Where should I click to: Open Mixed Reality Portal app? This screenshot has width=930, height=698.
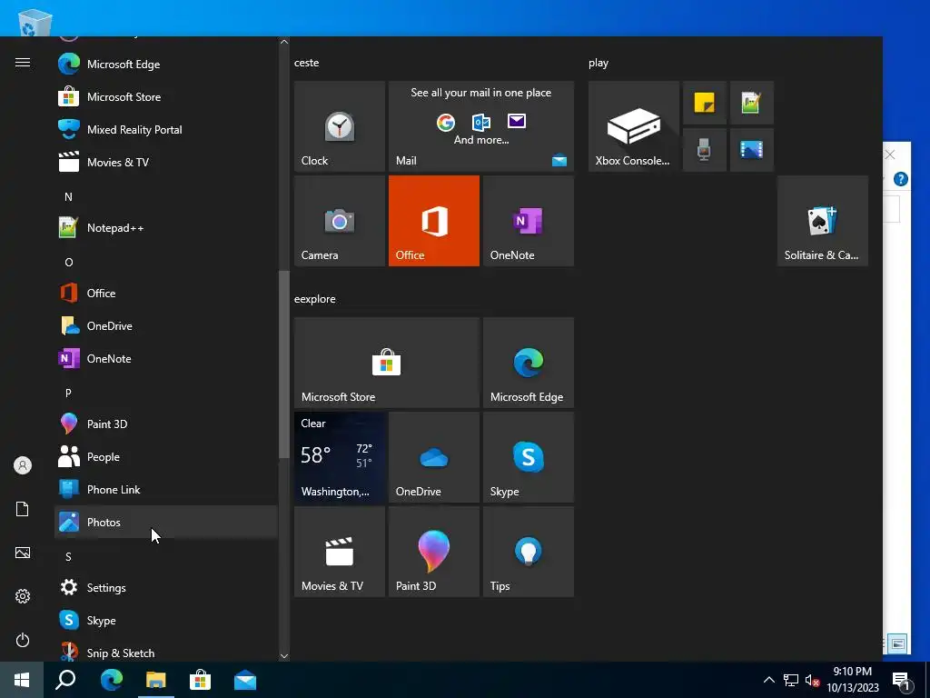(x=166, y=129)
